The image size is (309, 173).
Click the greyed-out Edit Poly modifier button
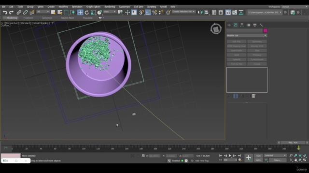237,42
